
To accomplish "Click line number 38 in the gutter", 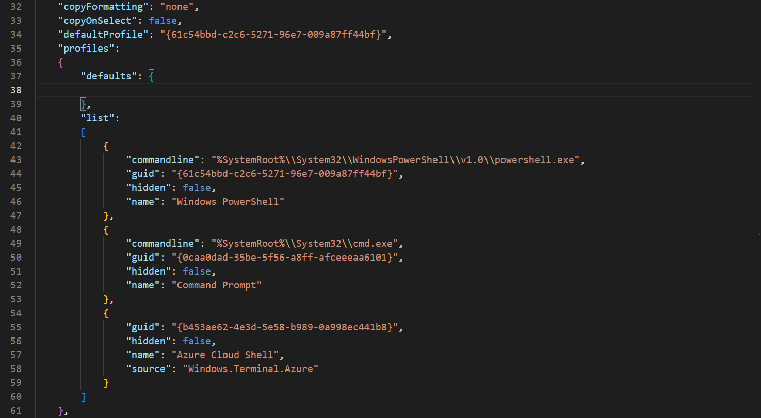I will click(x=16, y=91).
